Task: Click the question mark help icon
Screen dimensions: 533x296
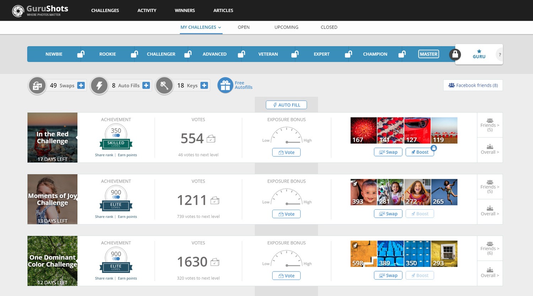Action: pyautogui.click(x=500, y=55)
